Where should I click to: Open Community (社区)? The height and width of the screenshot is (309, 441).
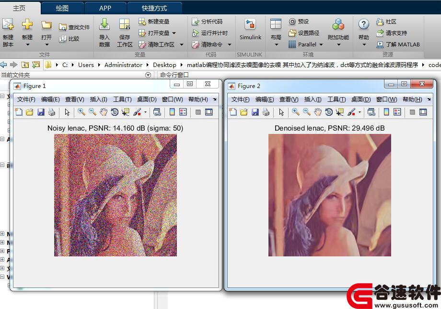click(386, 22)
